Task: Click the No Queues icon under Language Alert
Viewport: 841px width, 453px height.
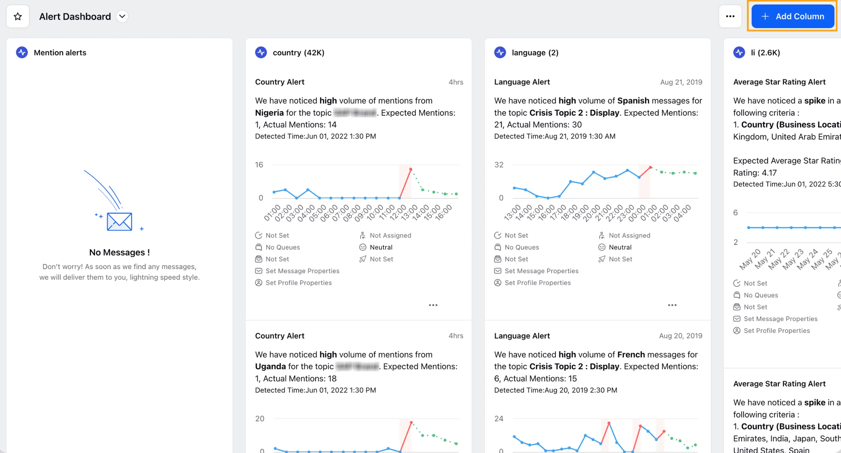Action: pos(498,247)
